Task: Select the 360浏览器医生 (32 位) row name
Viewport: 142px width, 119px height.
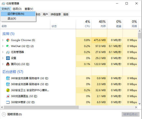Action: coord(24,96)
